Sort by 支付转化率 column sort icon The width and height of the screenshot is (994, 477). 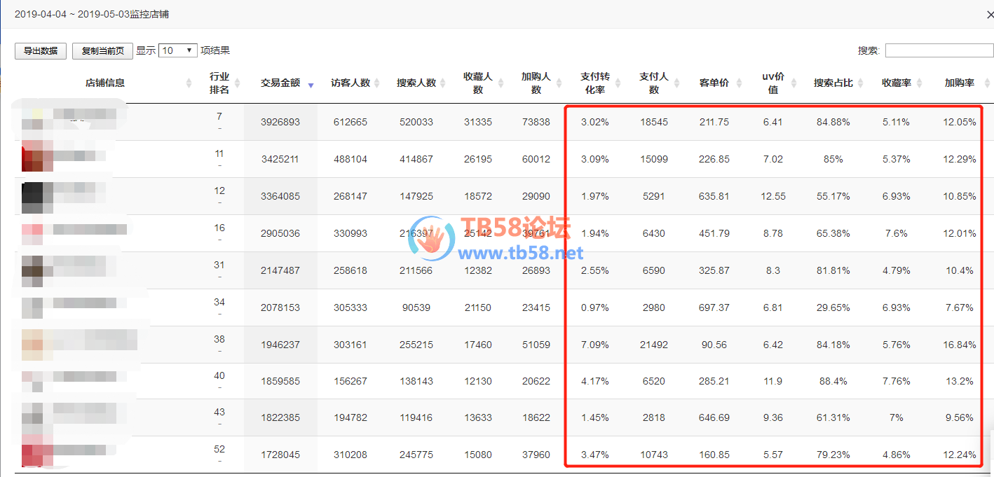click(618, 83)
